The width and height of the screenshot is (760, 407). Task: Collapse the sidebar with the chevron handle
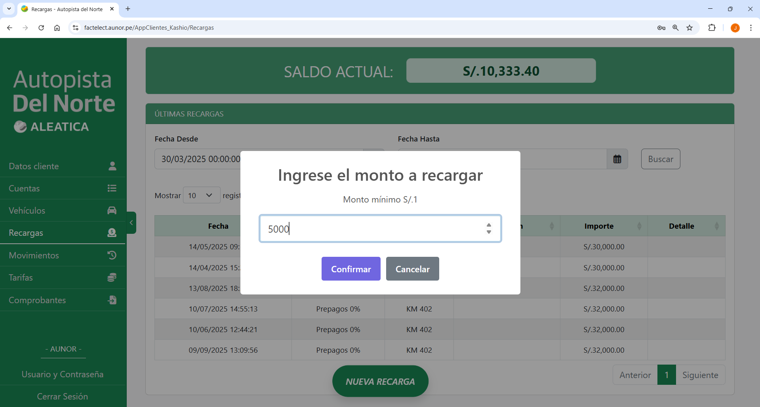pos(131,223)
